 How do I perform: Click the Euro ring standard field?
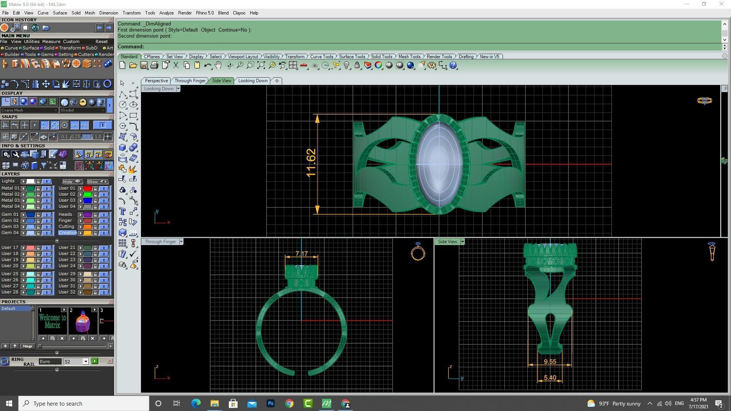[50, 362]
